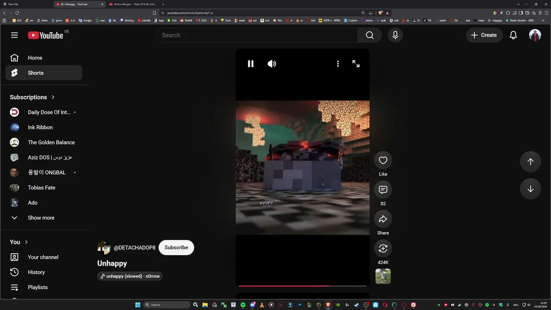Image resolution: width=551 pixels, height=310 pixels.
Task: Open the Aziz DOS channel
Action: 43,158
